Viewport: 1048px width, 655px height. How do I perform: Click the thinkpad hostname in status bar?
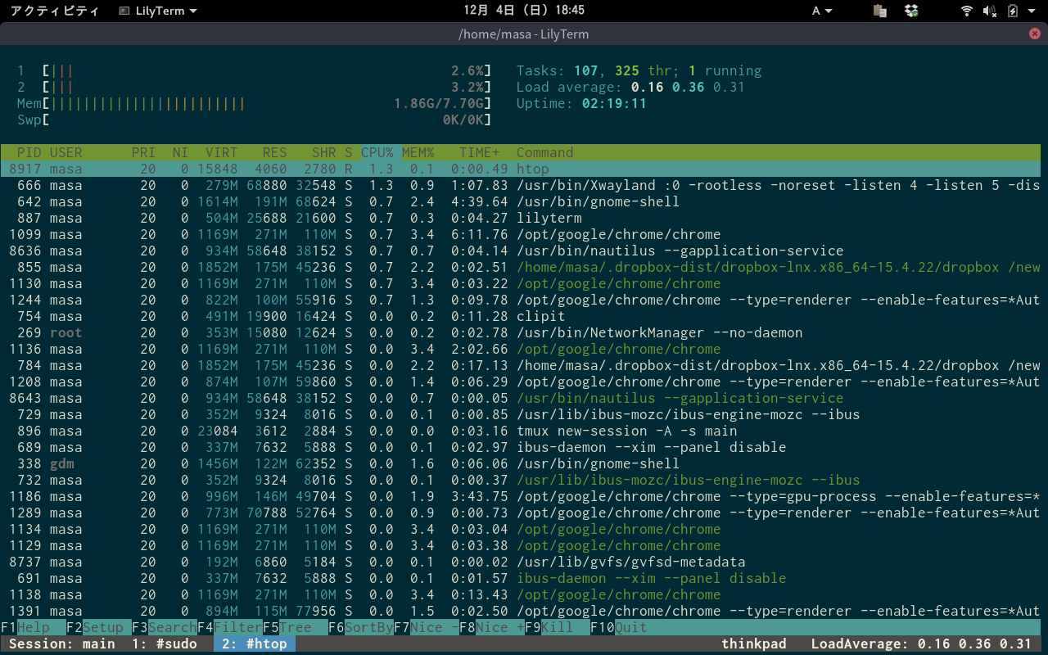point(754,644)
